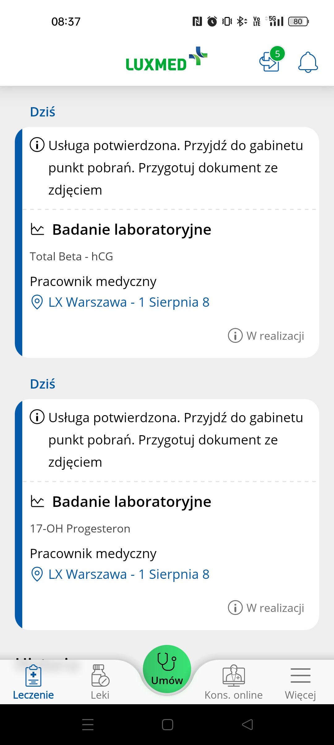
Task: Tap info icon on 17-OH Progesteron confirmation
Action: [x=37, y=417]
